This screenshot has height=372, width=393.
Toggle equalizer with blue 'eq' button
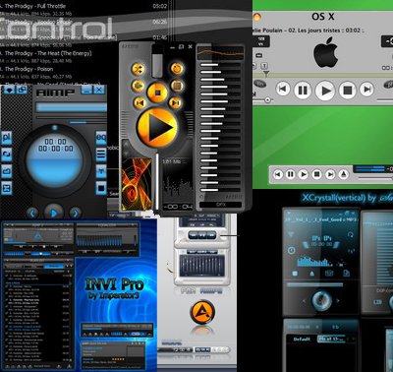101,137
